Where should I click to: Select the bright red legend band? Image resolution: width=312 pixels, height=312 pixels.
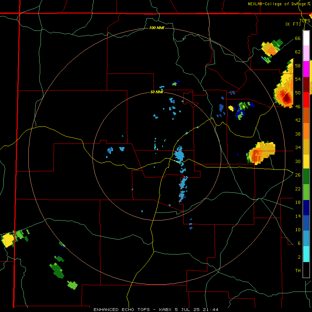click(306, 100)
